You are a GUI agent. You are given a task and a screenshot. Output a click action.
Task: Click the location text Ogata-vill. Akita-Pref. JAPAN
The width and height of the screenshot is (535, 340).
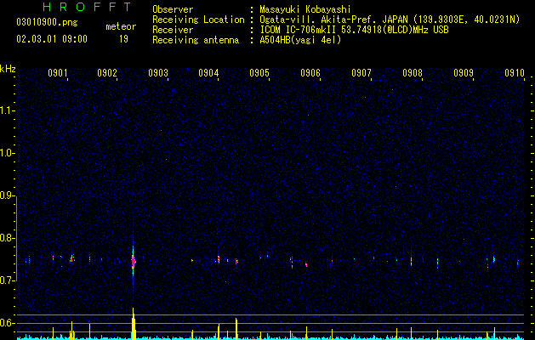[334, 20]
